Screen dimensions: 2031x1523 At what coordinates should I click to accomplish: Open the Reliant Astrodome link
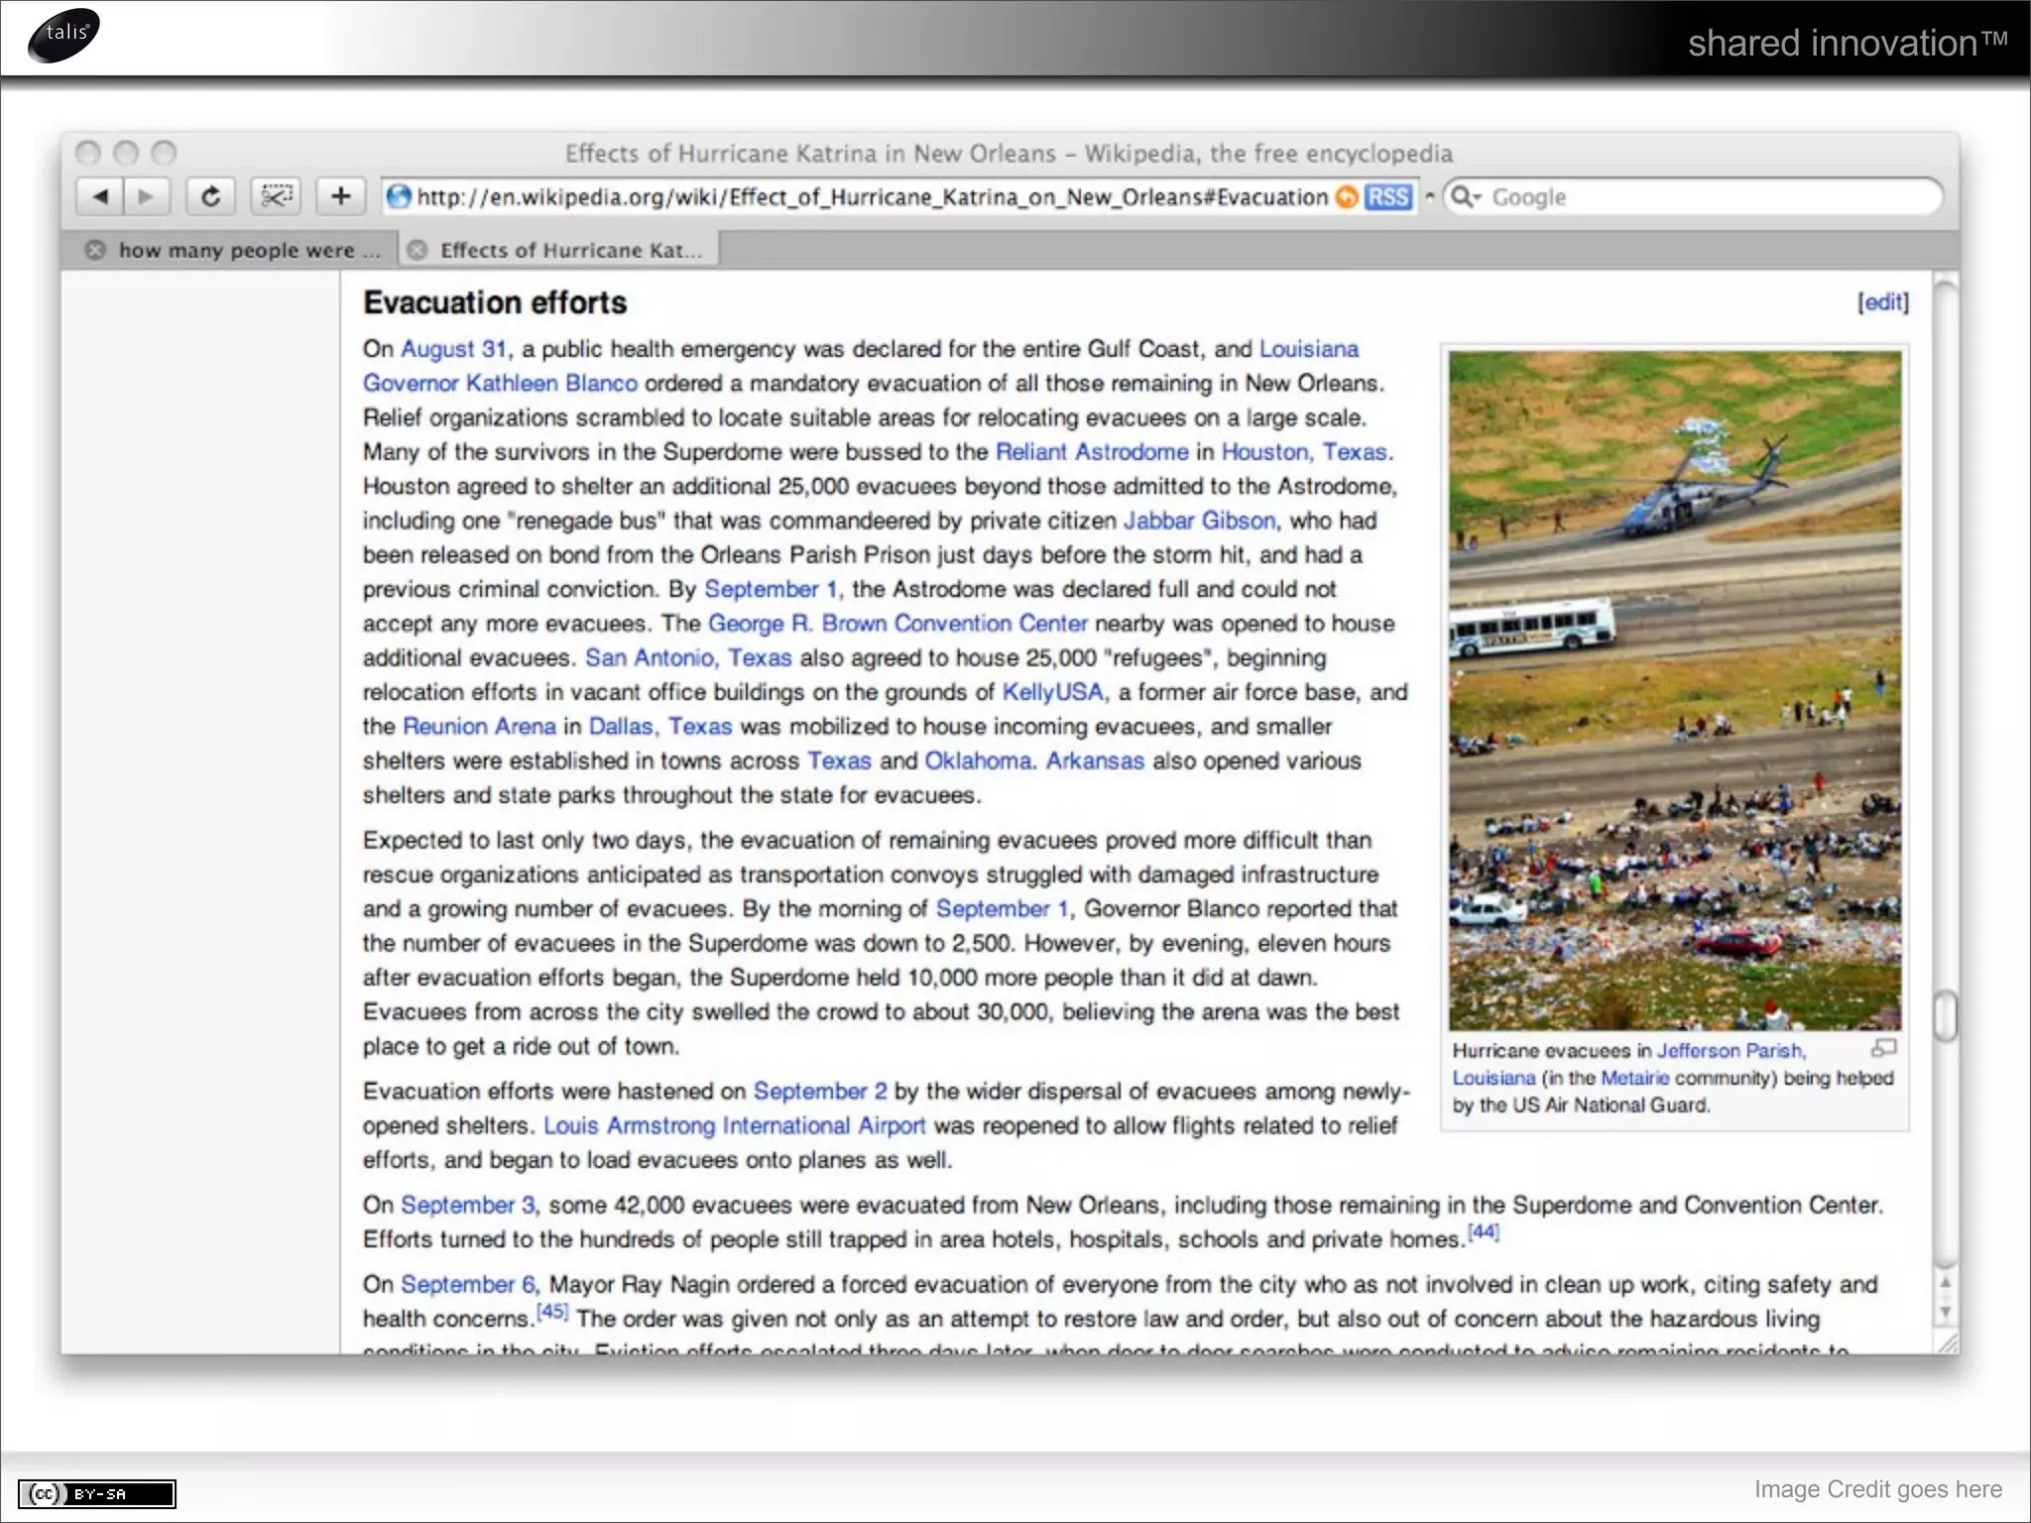[x=1092, y=452]
